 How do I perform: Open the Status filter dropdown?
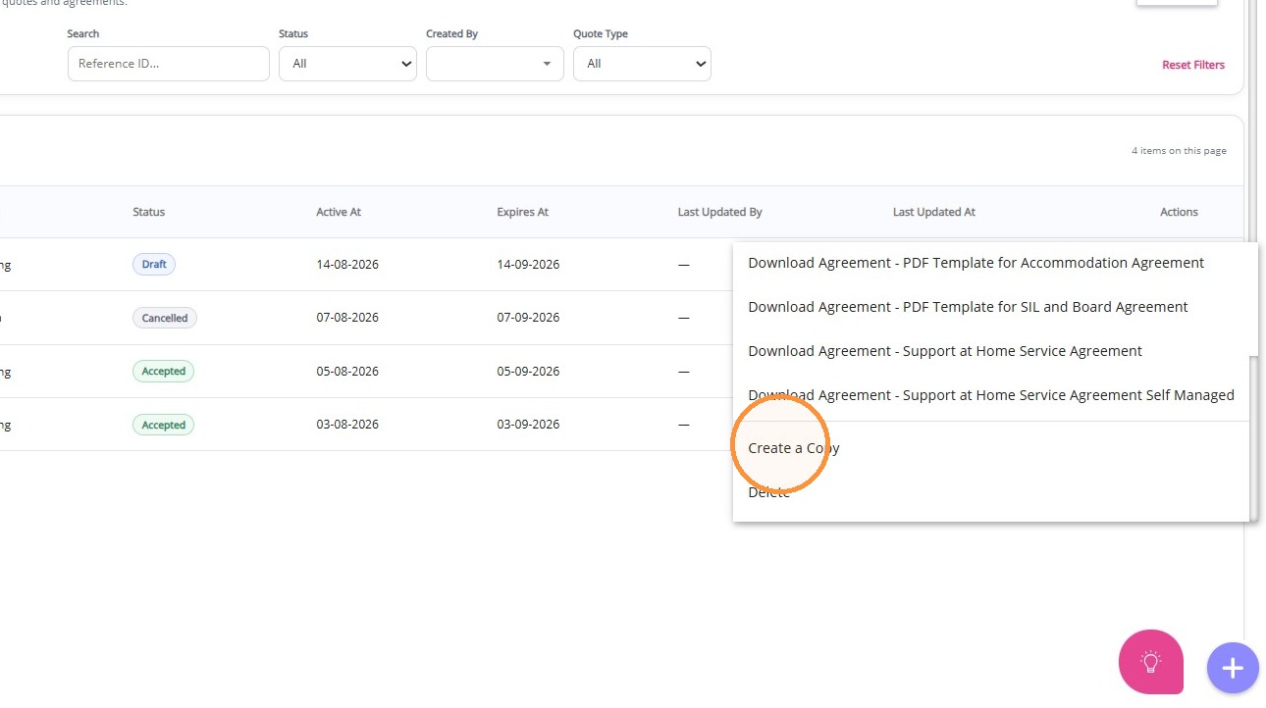coord(347,64)
